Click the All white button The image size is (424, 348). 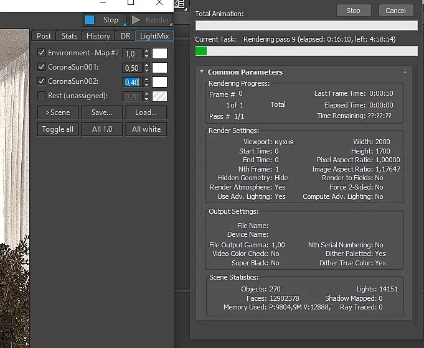click(146, 129)
